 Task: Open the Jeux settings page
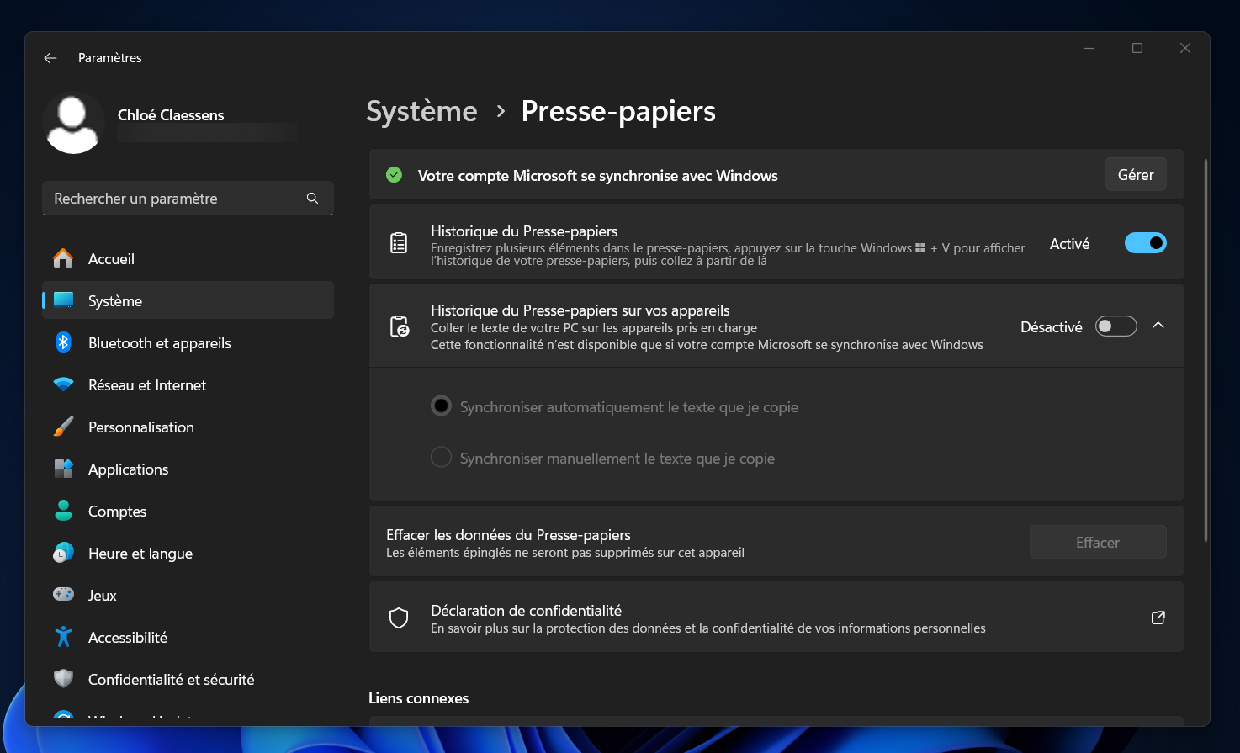(x=102, y=595)
